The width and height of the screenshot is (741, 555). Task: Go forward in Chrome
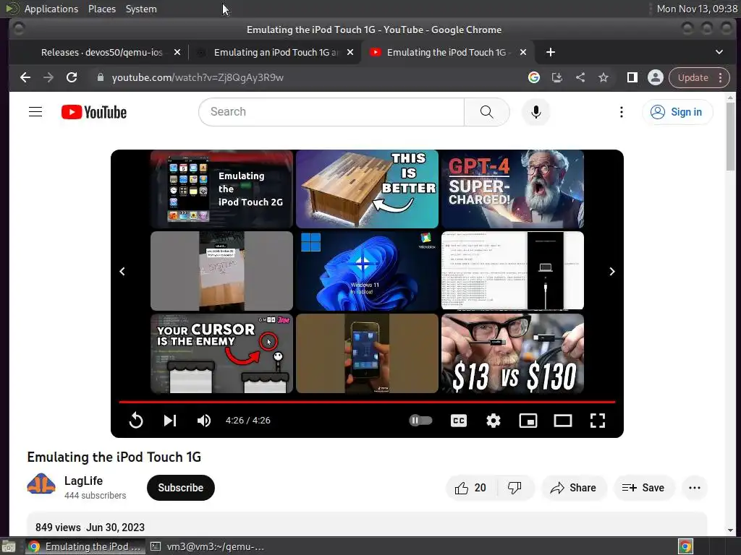[48, 77]
